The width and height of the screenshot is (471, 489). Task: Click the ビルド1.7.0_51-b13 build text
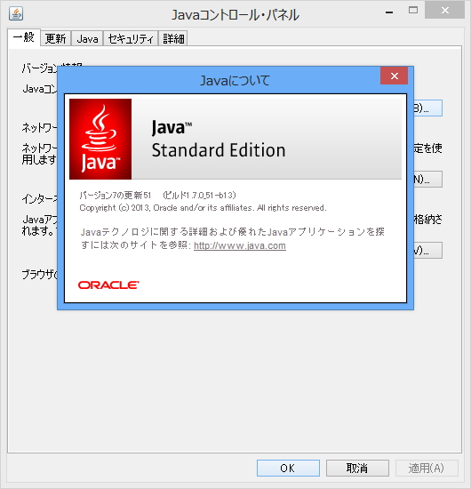click(x=199, y=196)
